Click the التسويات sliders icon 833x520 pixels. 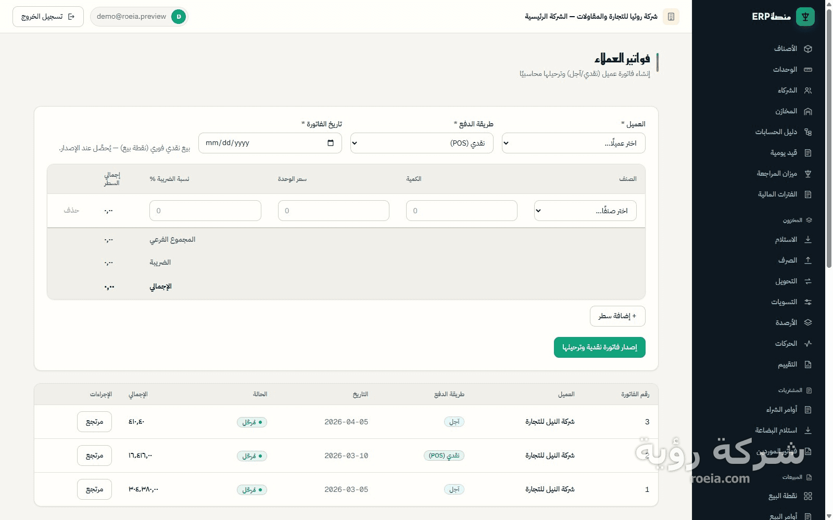pos(808,302)
